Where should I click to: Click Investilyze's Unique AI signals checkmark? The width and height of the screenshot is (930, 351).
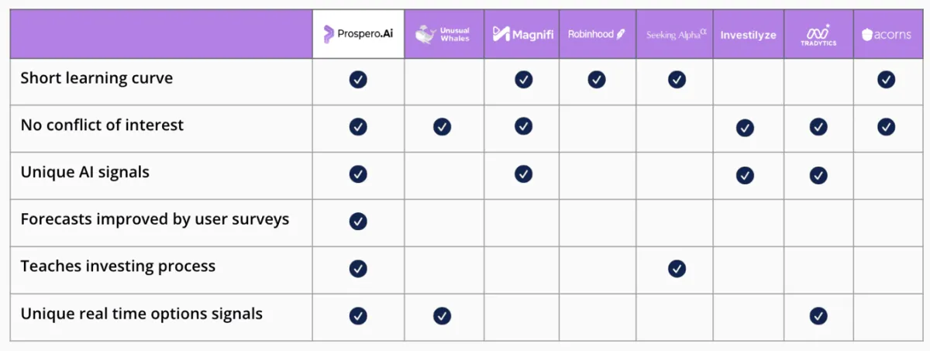(745, 174)
